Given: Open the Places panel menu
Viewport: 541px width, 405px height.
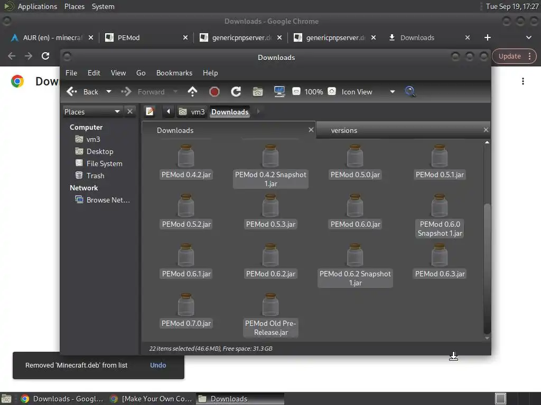Looking at the screenshot, I should [x=74, y=6].
